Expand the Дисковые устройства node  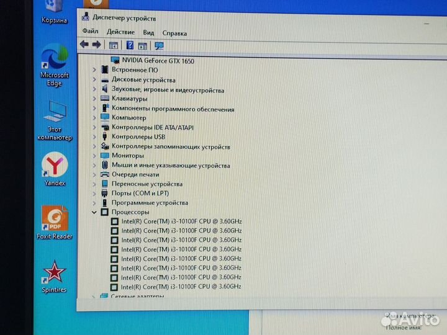[x=94, y=79]
